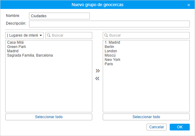Open the Lugares de interés dropdown
Viewport: 195px width, 136px height.
24,35
